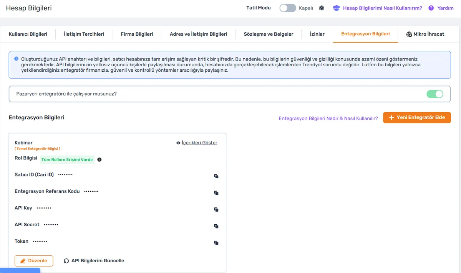Click API Bilgilerini Güncelle
The image size is (461, 273).
tap(94, 261)
